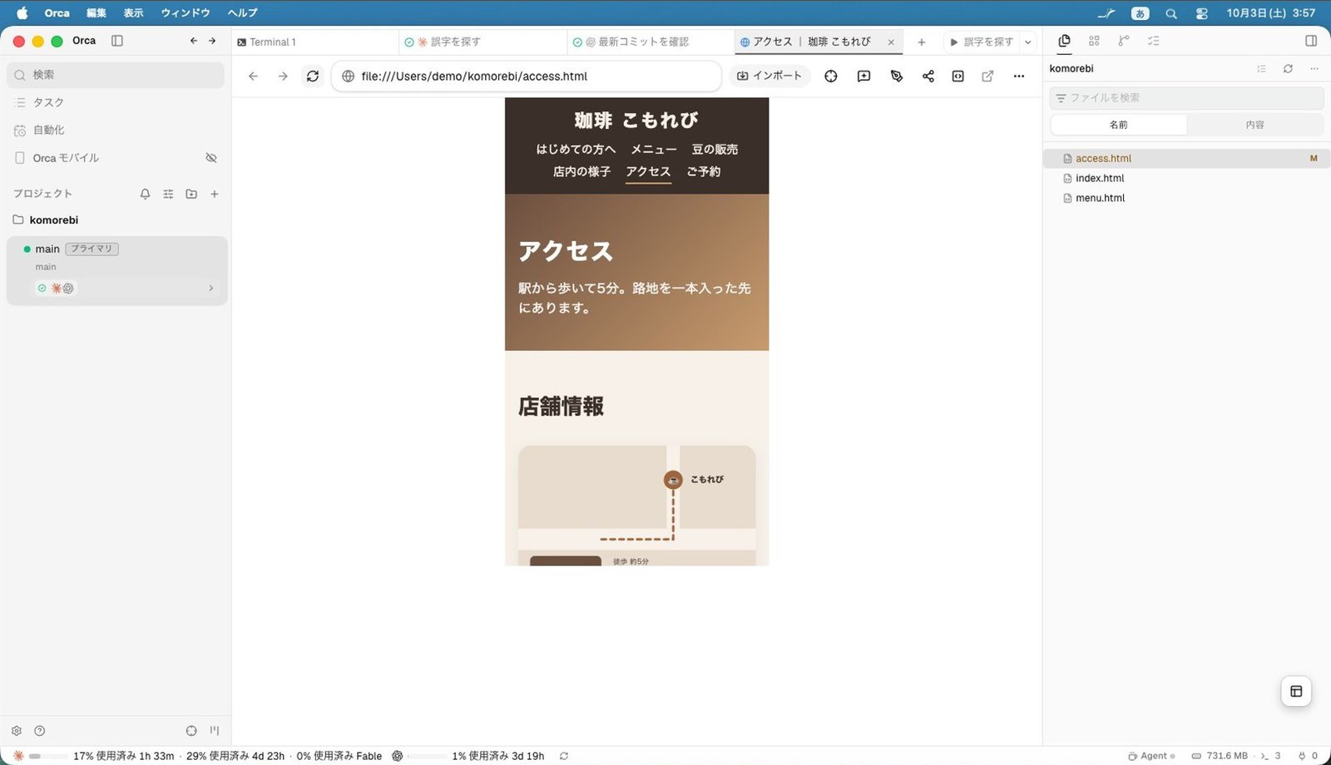The width and height of the screenshot is (1331, 765).
Task: Toggle the left sidebar panel
Action: [x=117, y=41]
